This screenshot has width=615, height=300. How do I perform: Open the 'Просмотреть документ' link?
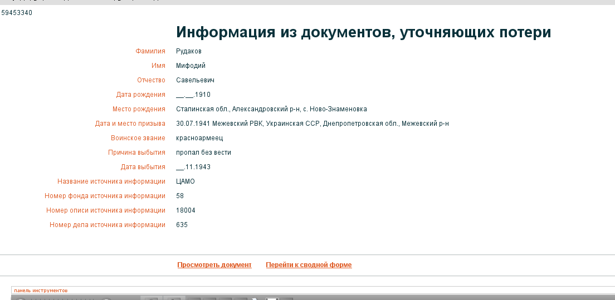(214, 265)
